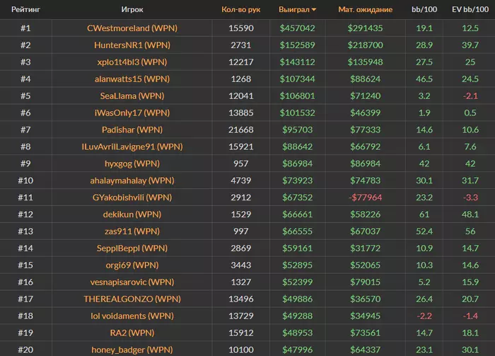This screenshot has width=495, height=356.
Task: Open iWasOnly17 (WPN) profile
Action: click(x=132, y=113)
